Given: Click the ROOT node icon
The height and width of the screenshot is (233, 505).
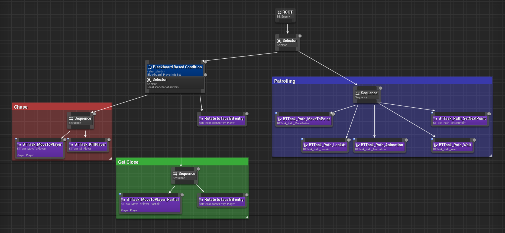Looking at the screenshot, I should [x=279, y=12].
